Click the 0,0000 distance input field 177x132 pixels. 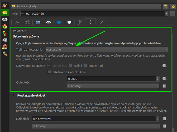(x=112, y=79)
